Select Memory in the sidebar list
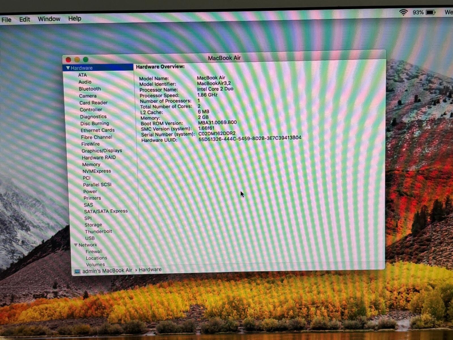This screenshot has height=340, width=453. click(x=91, y=165)
